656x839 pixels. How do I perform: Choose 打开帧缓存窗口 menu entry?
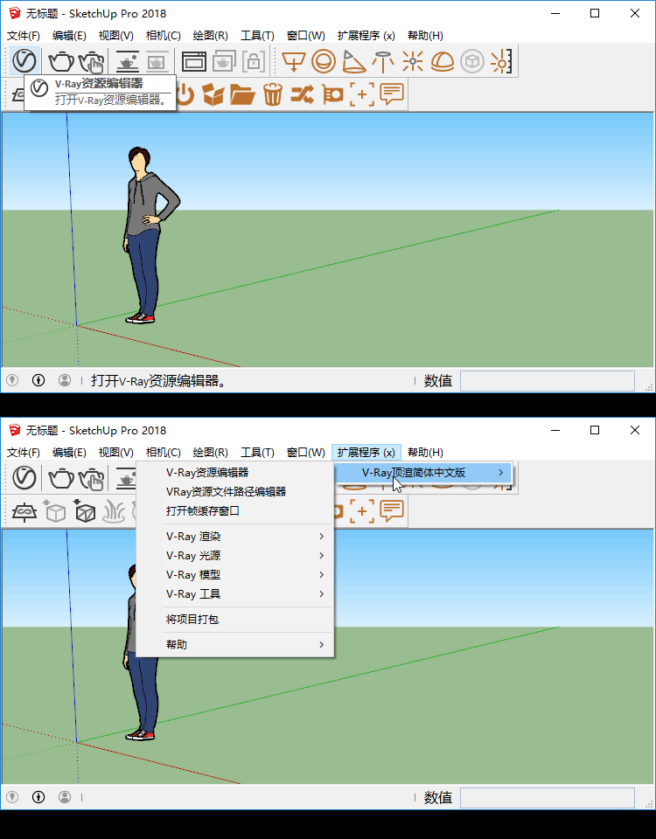pyautogui.click(x=235, y=511)
